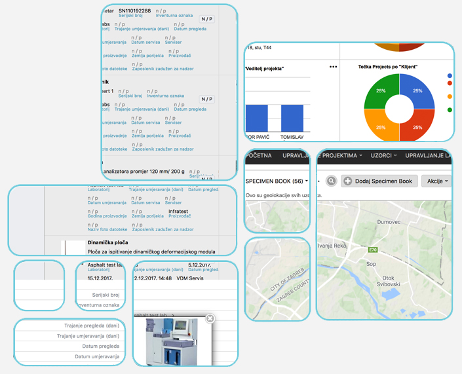Click the Dinamička ploča item title
Screen dimensions: 462x374
click(x=108, y=242)
